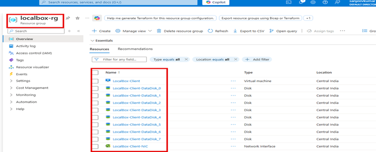The height and width of the screenshot is (152, 376).
Task: Open the LocalBox-Client-NIC link
Action: pos(130,146)
